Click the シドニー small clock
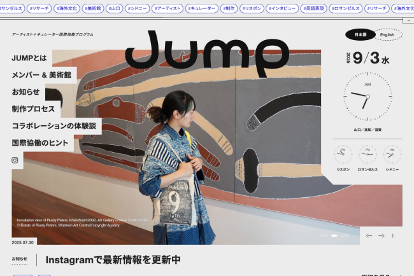Image resolution: width=414 pixels, height=276 pixels. pyautogui.click(x=392, y=154)
